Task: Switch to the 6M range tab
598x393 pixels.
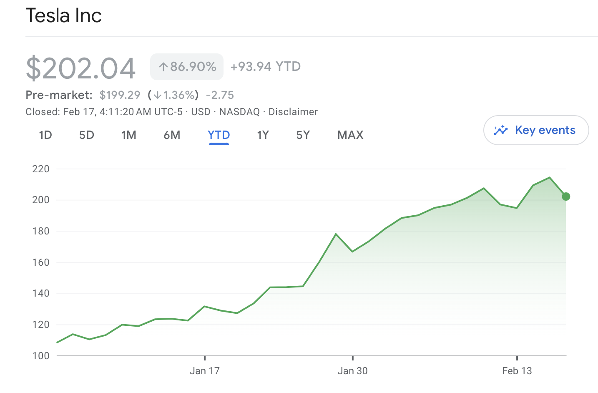Action: pos(172,135)
